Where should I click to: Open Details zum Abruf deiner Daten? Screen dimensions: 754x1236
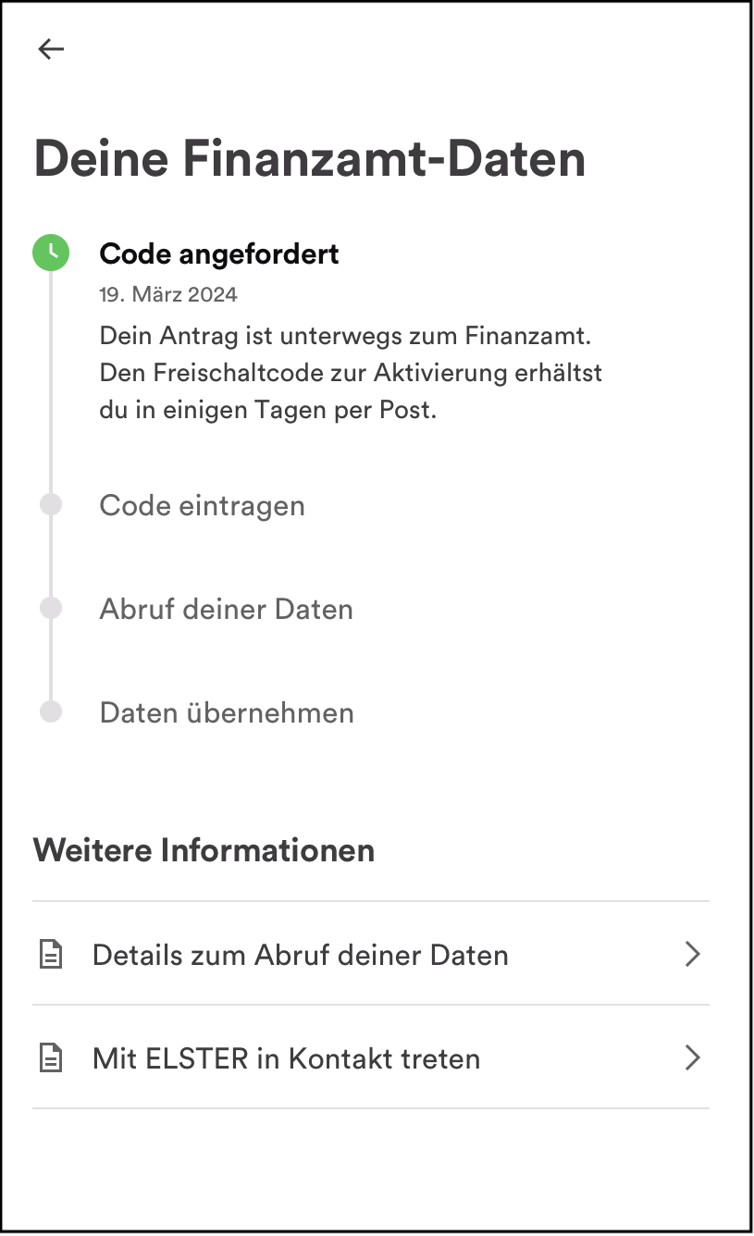371,954
